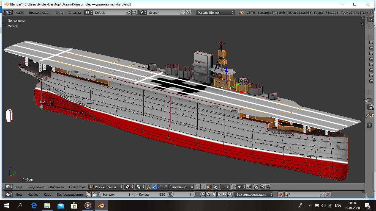Open the Полисетка menu
This screenshot has height=211, width=376.
(77, 187)
